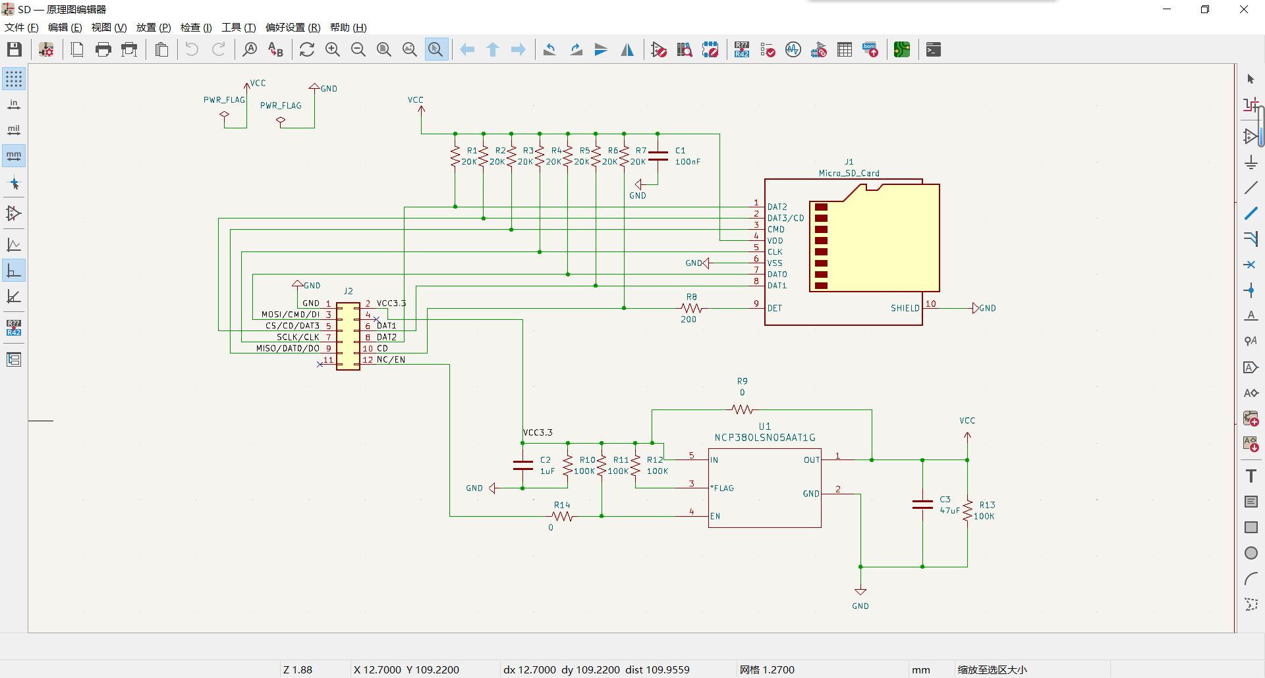Screen dimensions: 1265x678
Task: Click the Print schematic button
Action: click(103, 49)
